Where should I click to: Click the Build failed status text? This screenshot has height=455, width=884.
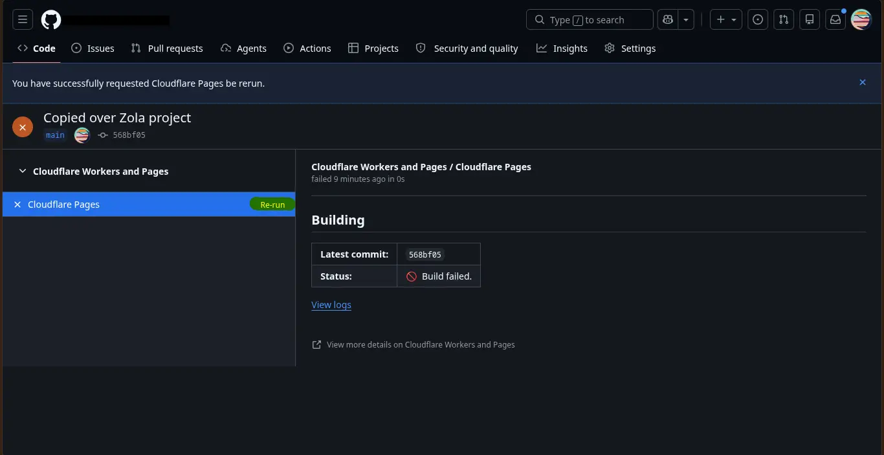tap(447, 276)
